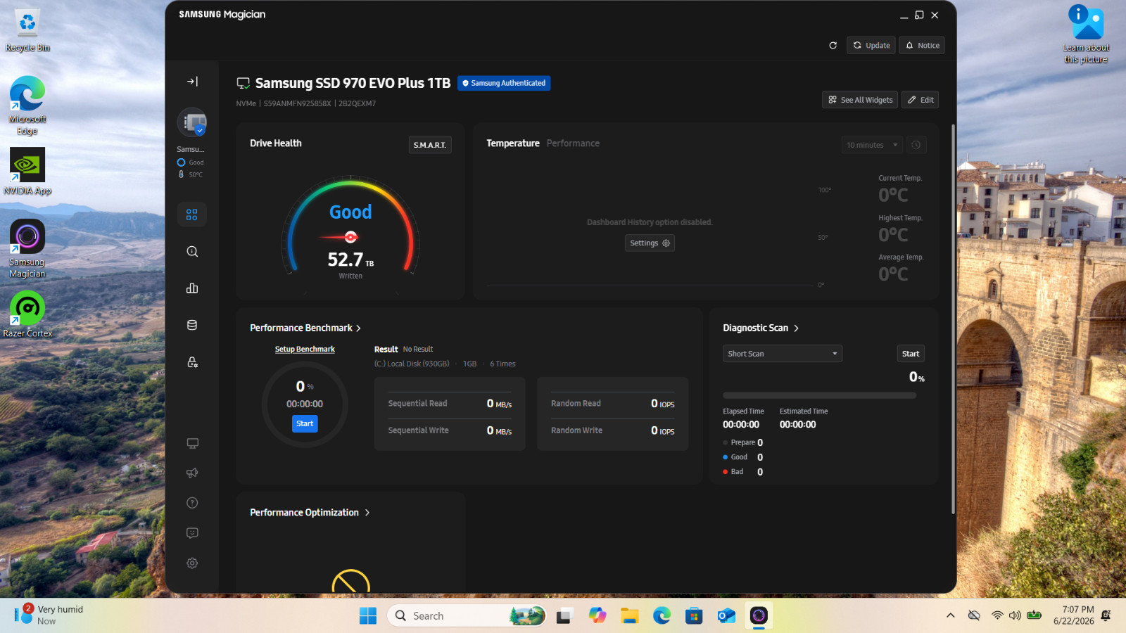Expand the sidebar with the arrow icon
This screenshot has width=1126, height=633.
tap(192, 82)
